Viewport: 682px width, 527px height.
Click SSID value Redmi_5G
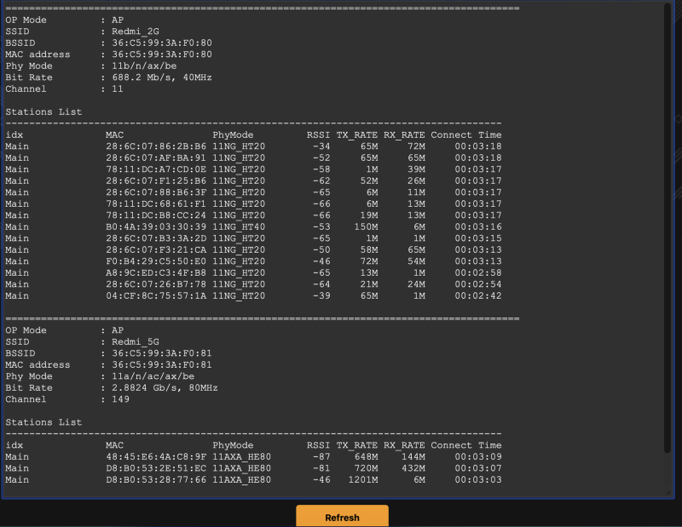136,342
